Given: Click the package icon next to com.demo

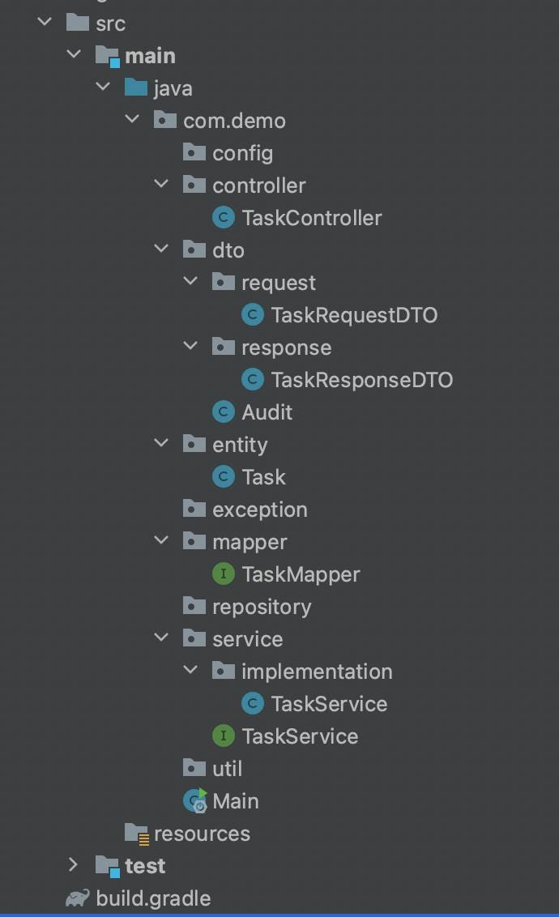Looking at the screenshot, I should [165, 120].
